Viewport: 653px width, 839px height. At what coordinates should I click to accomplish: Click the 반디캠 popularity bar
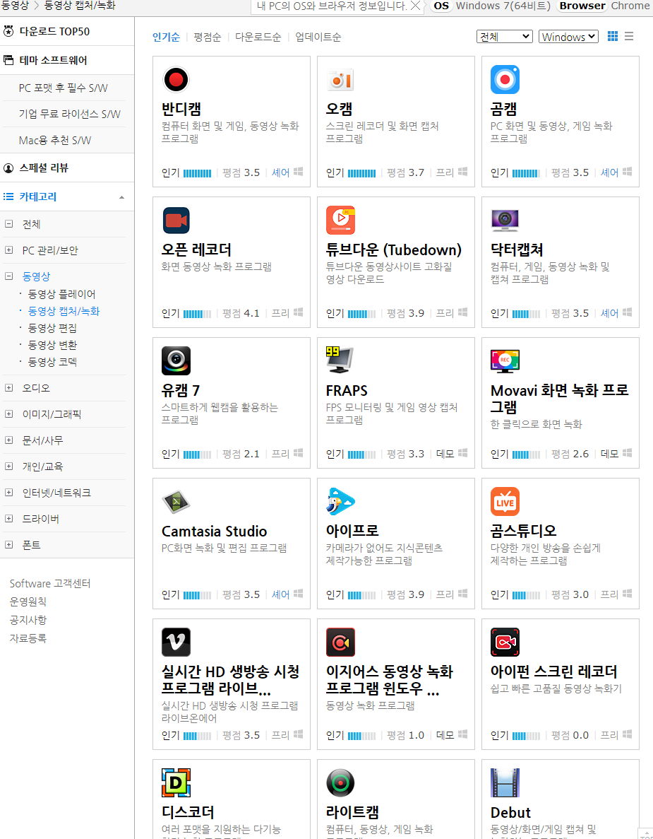[x=197, y=173]
